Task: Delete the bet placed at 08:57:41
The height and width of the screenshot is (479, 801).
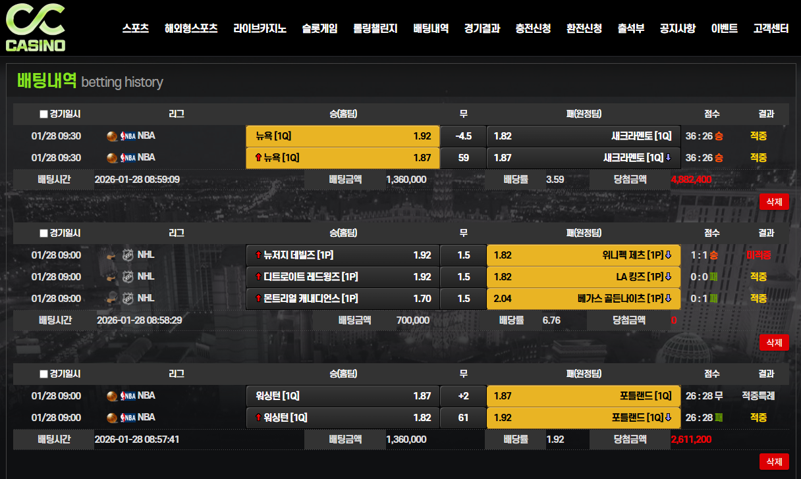Action: coord(774,462)
